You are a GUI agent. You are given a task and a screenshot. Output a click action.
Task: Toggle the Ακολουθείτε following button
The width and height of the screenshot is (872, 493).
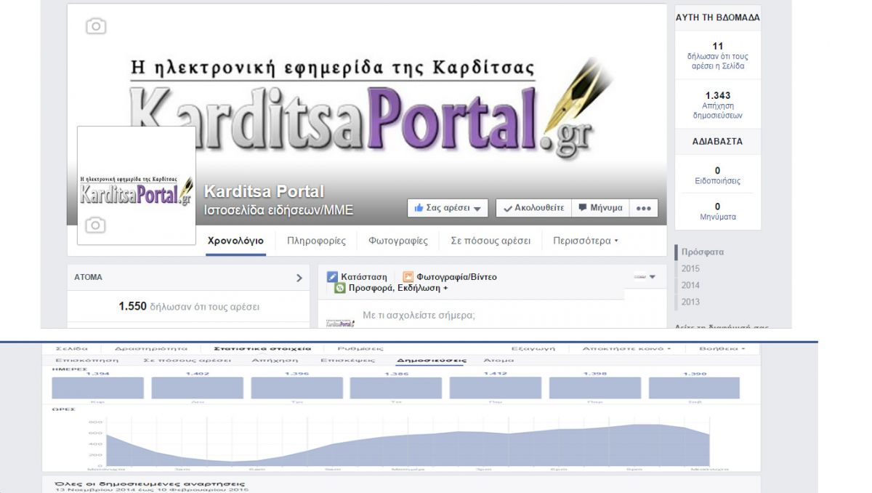pos(533,208)
